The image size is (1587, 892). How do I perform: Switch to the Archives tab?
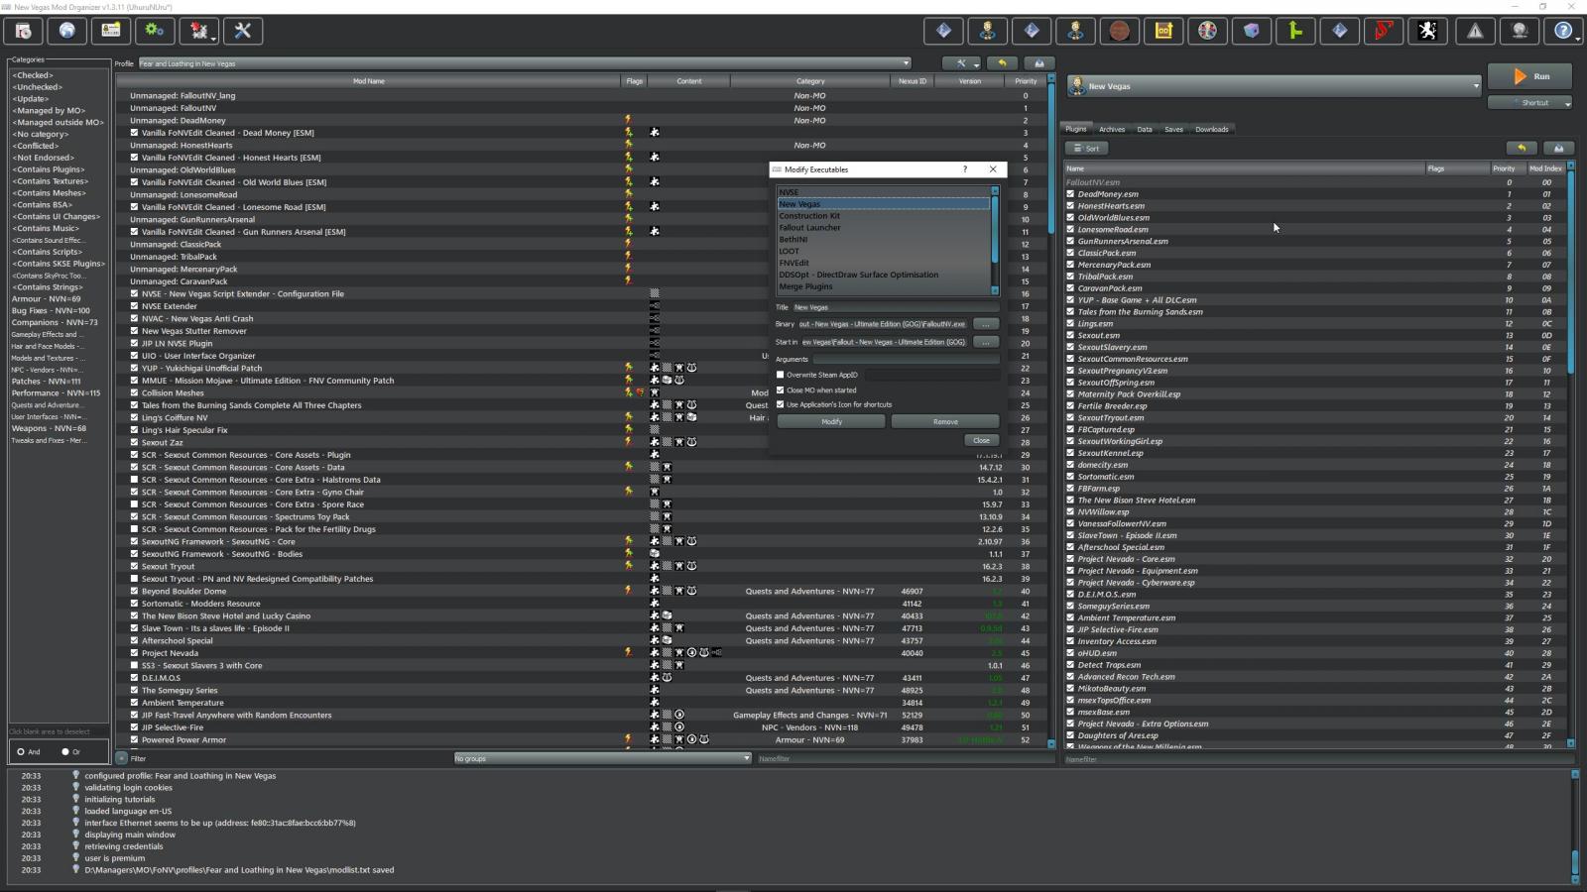(1112, 129)
